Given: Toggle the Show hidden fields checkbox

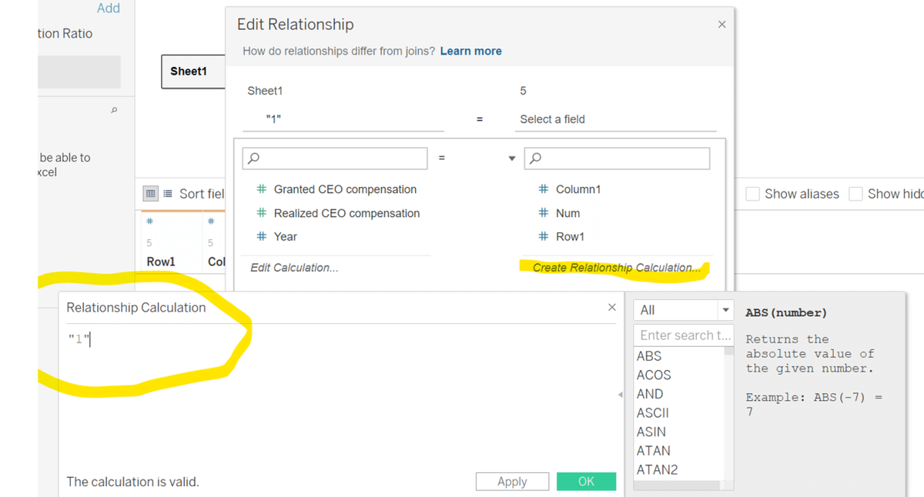Looking at the screenshot, I should pos(856,194).
